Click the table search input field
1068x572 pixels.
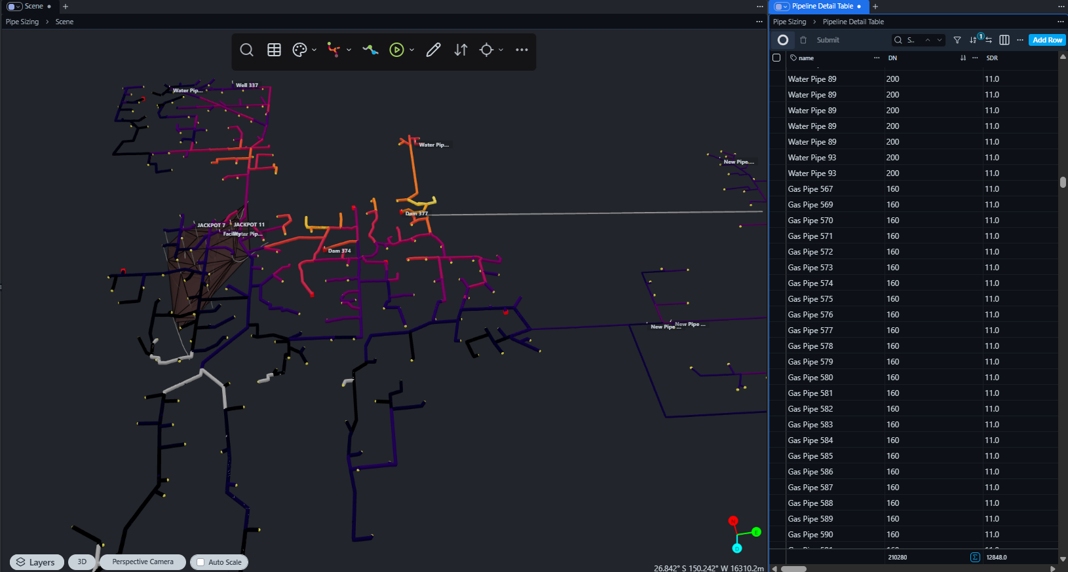913,40
